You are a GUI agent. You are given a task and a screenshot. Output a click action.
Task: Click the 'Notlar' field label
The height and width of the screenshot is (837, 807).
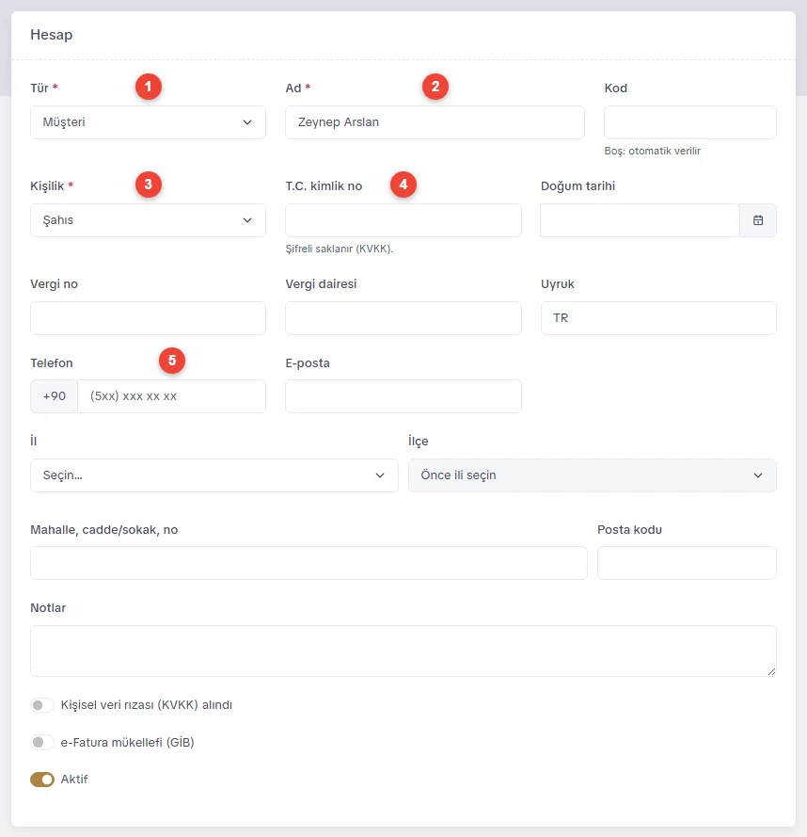click(48, 608)
